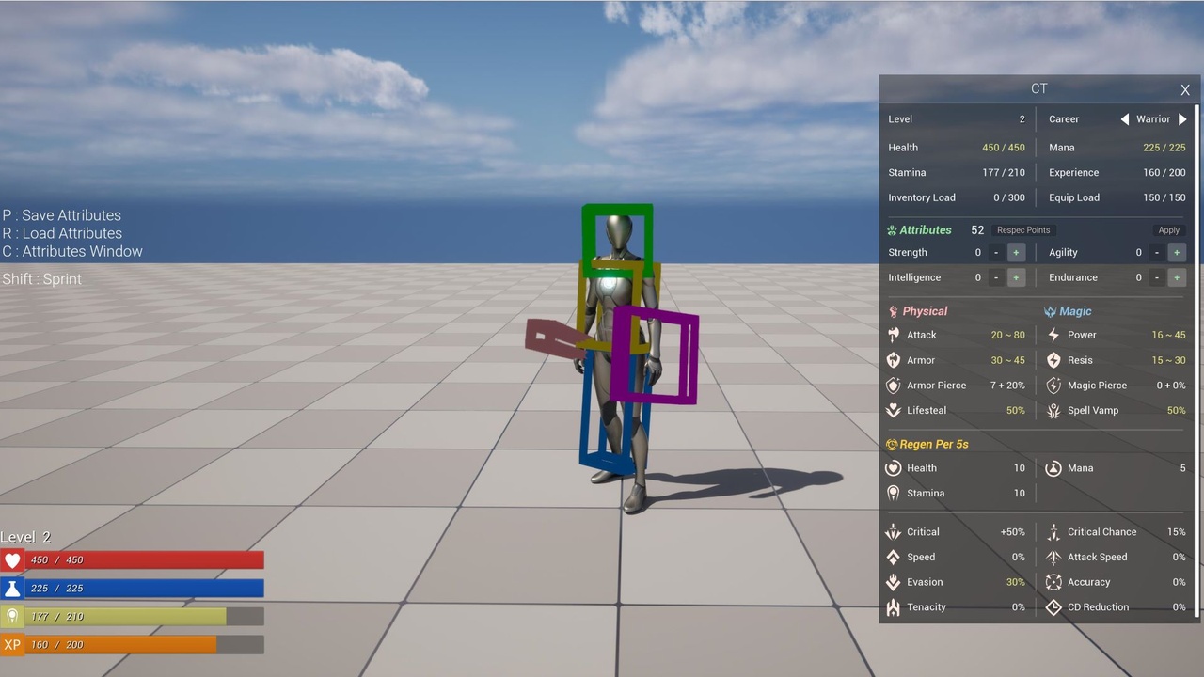Click the HUD XP icon
1204x677 pixels.
pos(12,645)
